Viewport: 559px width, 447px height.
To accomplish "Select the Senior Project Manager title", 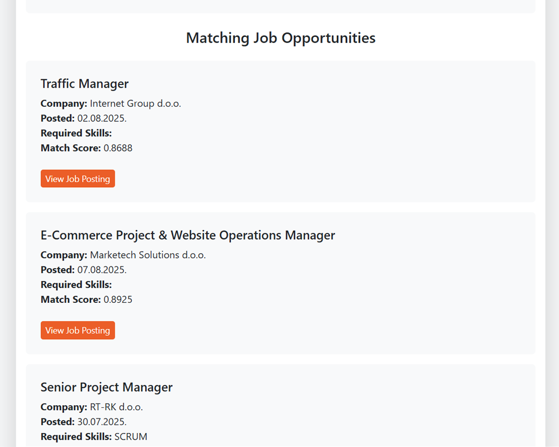I will [x=107, y=387].
